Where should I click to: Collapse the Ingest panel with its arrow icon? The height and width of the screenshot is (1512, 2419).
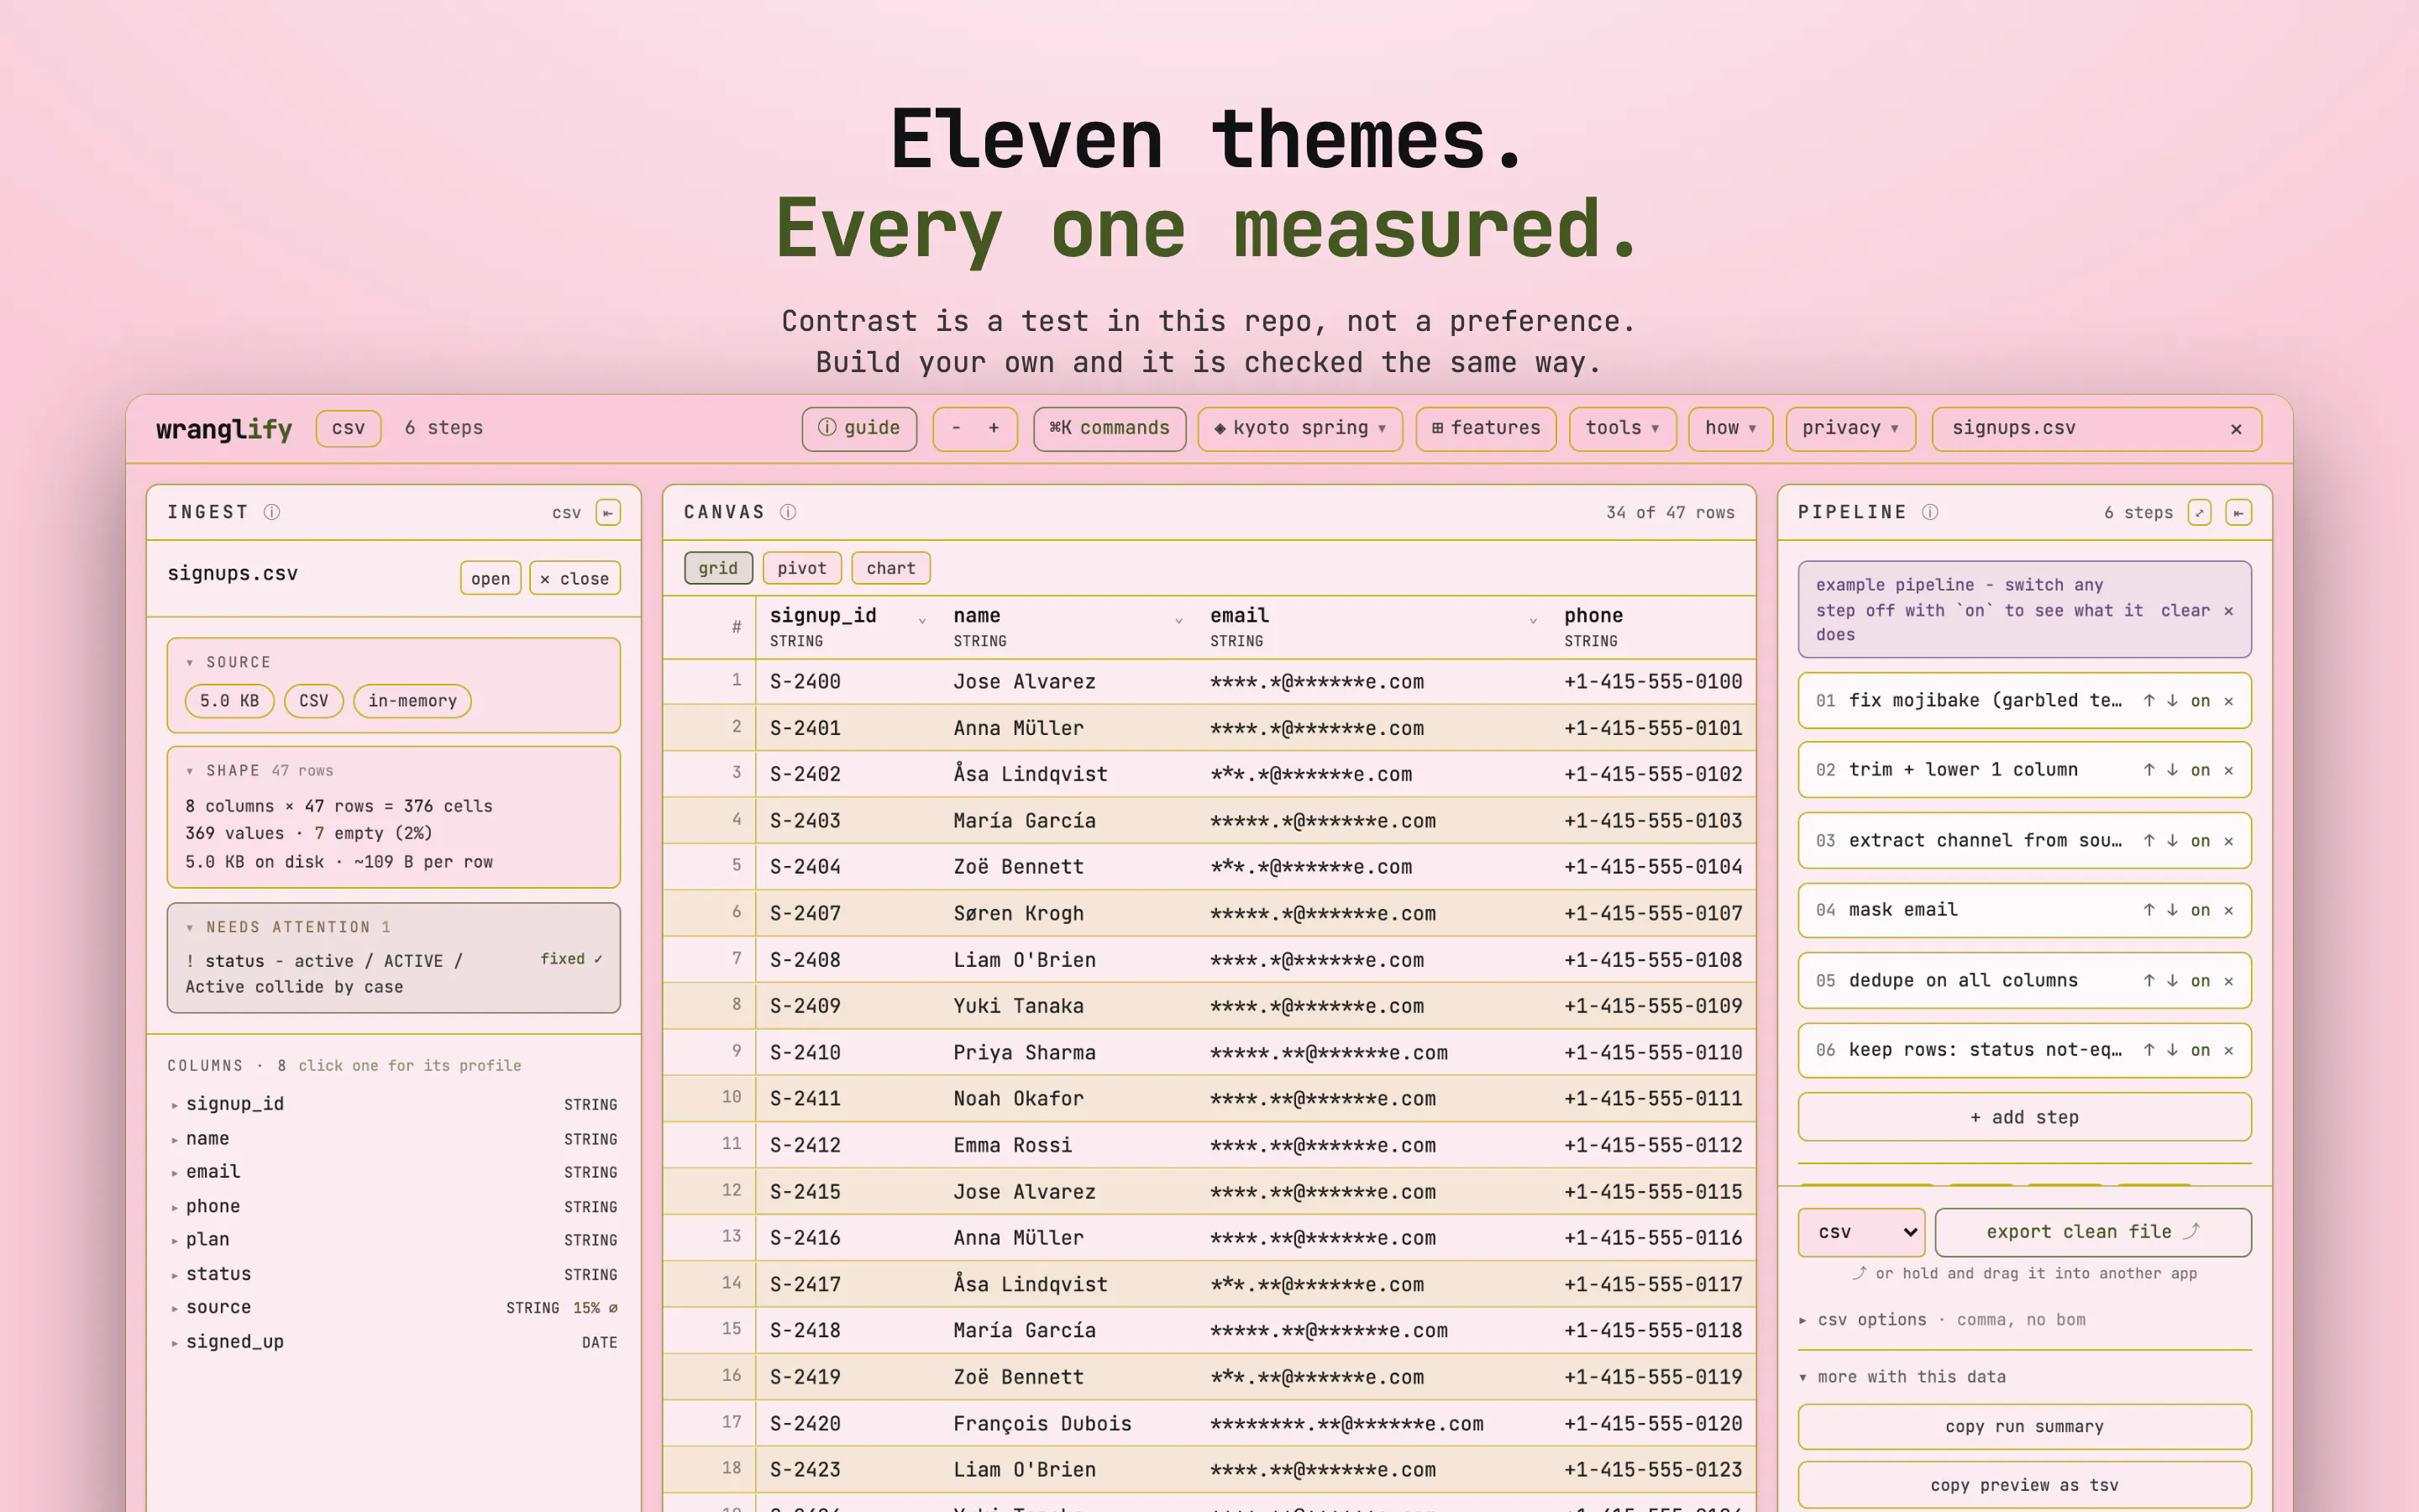click(608, 513)
